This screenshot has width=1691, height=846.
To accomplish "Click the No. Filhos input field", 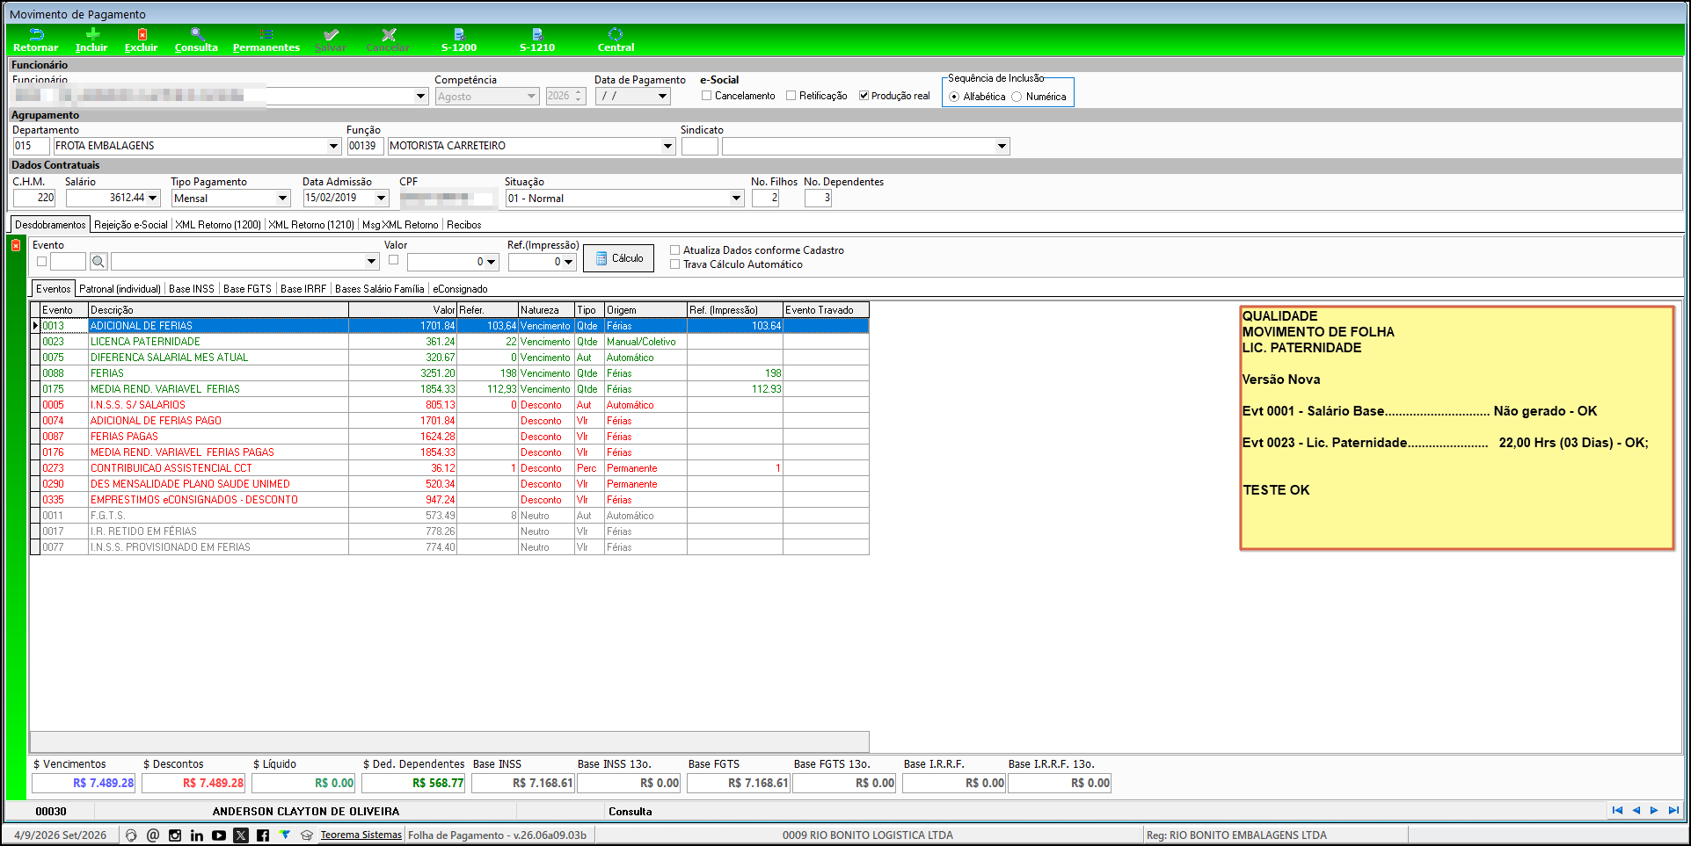I will point(765,199).
